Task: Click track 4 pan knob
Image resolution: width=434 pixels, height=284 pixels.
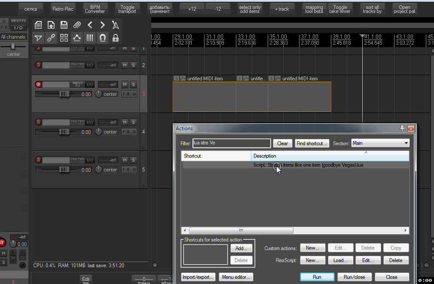Action: pyautogui.click(x=98, y=132)
